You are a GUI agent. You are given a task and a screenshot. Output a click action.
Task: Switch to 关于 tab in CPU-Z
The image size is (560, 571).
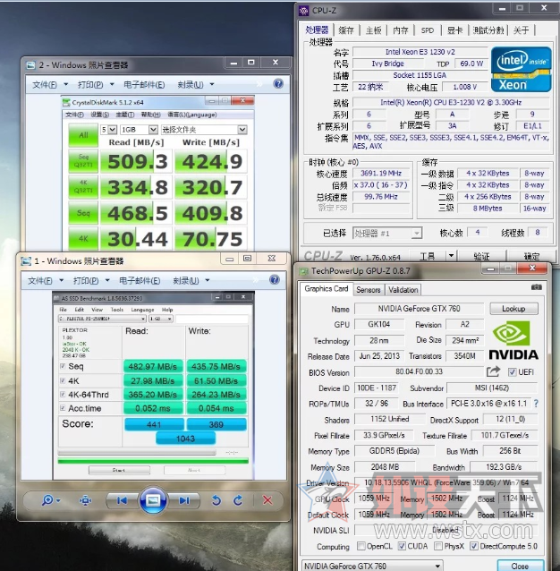[522, 30]
